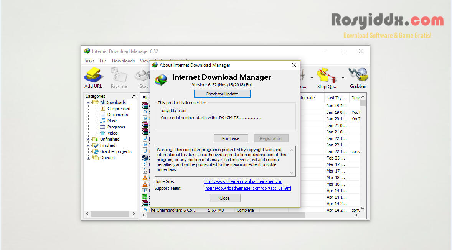The height and width of the screenshot is (250, 452).
Task: Click download list scroll up arrow
Action: tap(363, 97)
